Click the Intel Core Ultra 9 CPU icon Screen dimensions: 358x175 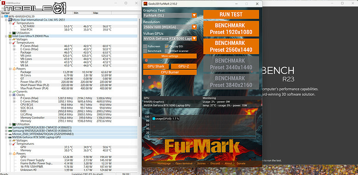[10, 36]
